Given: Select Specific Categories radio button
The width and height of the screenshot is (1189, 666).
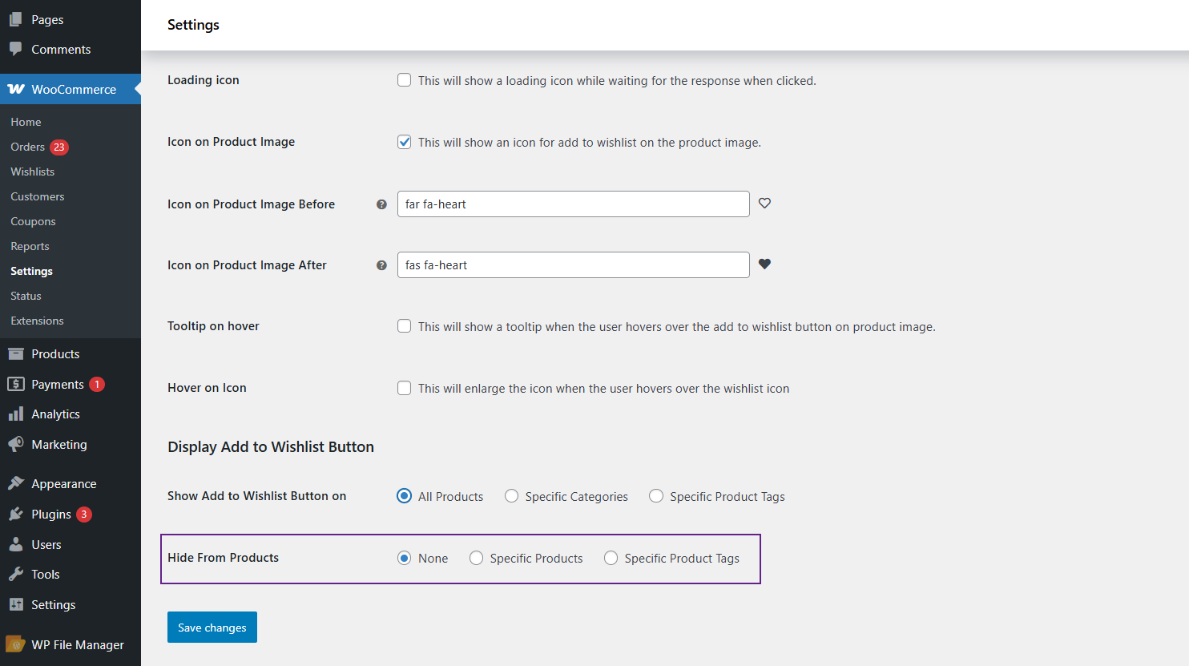Looking at the screenshot, I should click(511, 496).
